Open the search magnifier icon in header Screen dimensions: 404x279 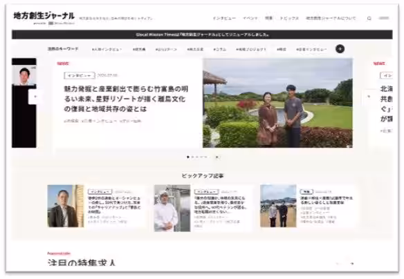[x=369, y=18]
